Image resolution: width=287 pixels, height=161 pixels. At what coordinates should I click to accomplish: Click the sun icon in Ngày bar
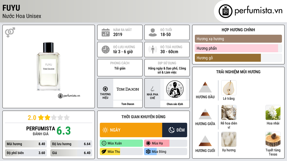[x=105, y=130]
